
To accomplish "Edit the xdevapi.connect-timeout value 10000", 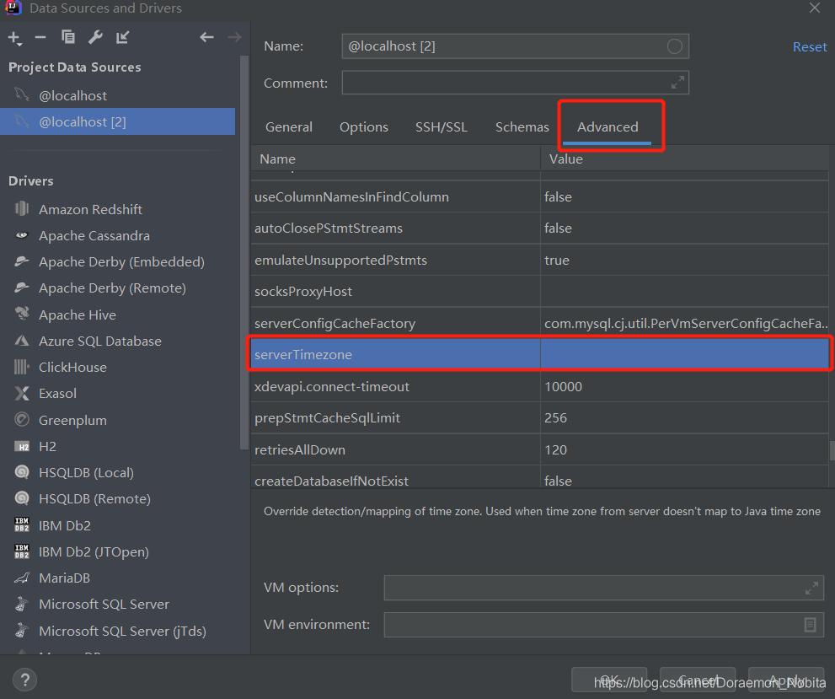I will pos(684,387).
